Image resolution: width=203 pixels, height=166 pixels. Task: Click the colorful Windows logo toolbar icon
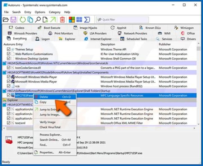(72, 19)
